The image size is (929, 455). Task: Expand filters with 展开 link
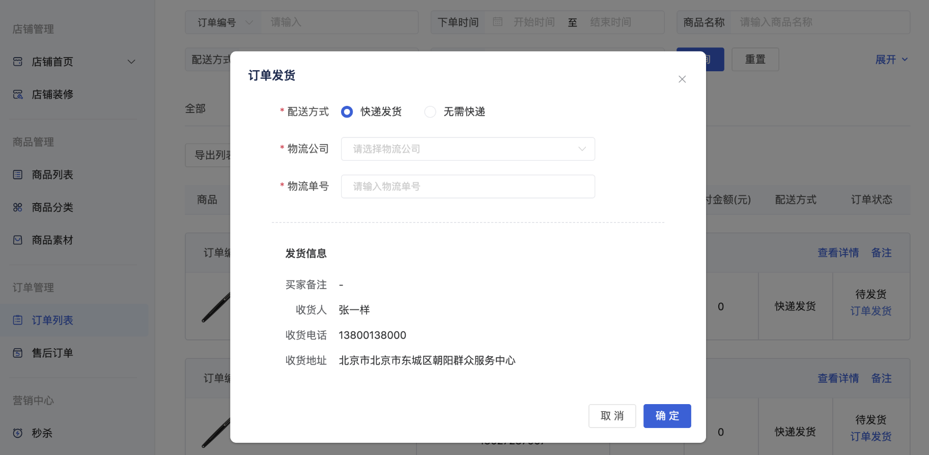coord(891,60)
